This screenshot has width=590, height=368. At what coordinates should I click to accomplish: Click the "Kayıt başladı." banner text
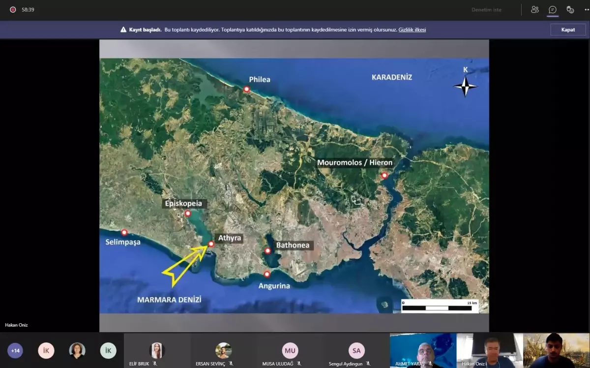pos(145,30)
